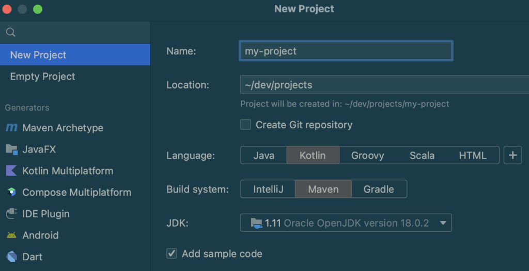Click the Compose Multiplatform icon

(11, 192)
